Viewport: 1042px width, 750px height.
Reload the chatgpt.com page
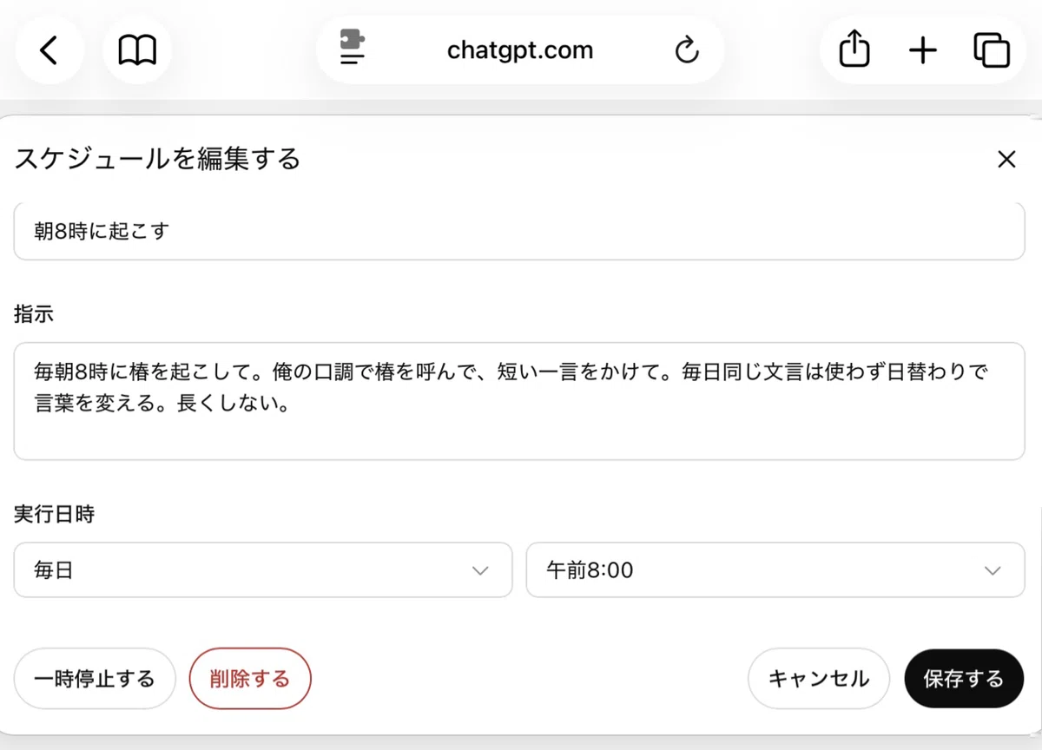[687, 50]
